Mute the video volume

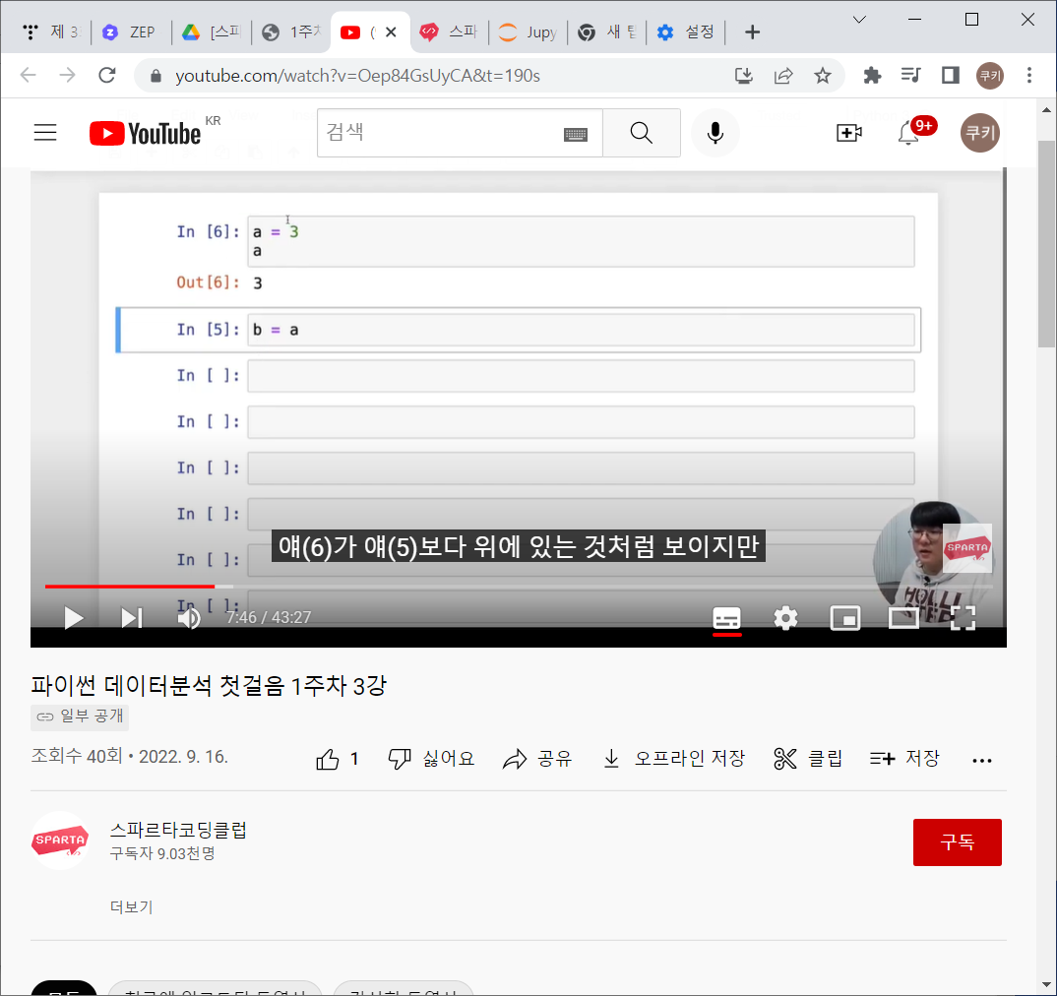[189, 617]
